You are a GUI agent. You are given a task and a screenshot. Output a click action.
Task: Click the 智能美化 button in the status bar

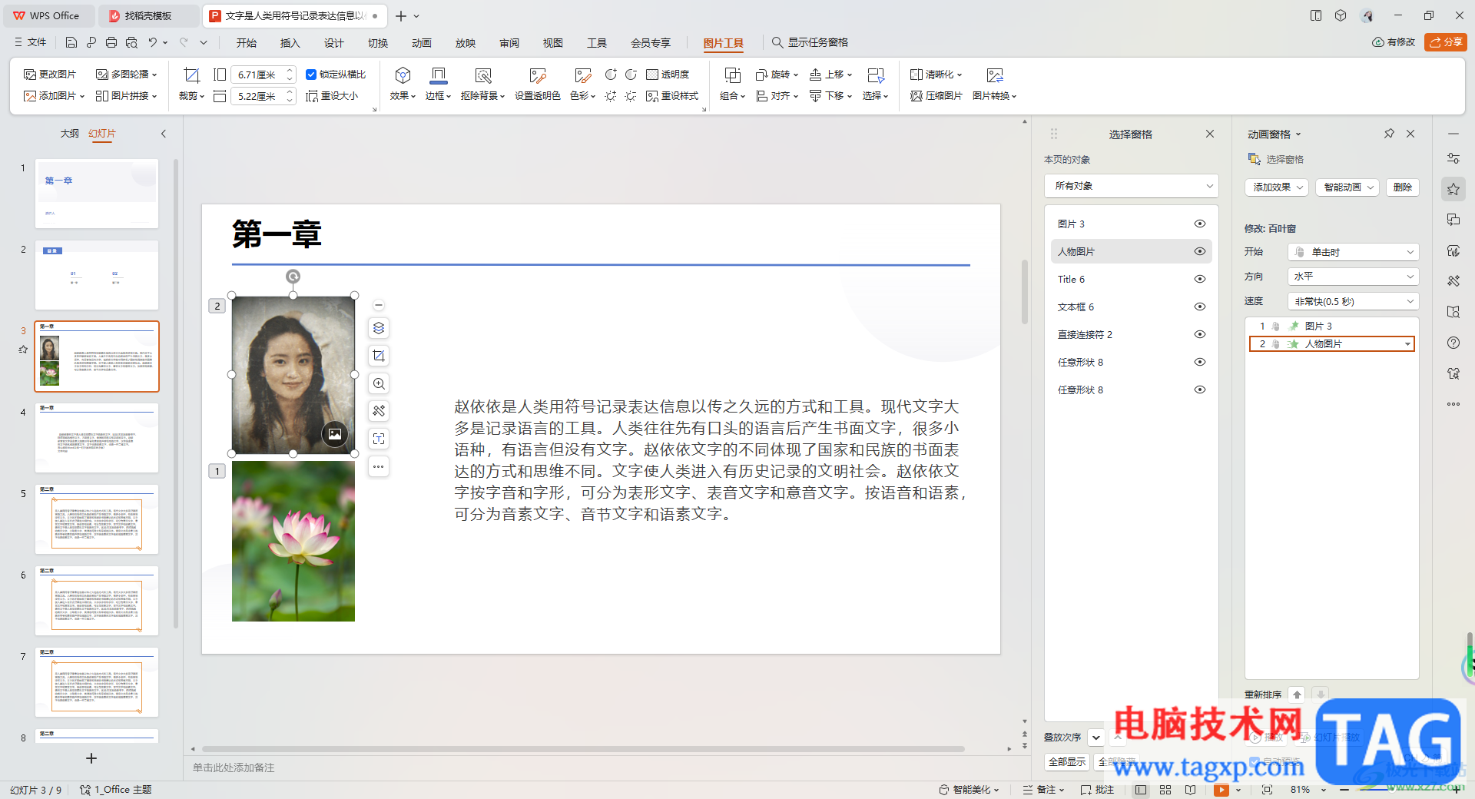tap(969, 790)
